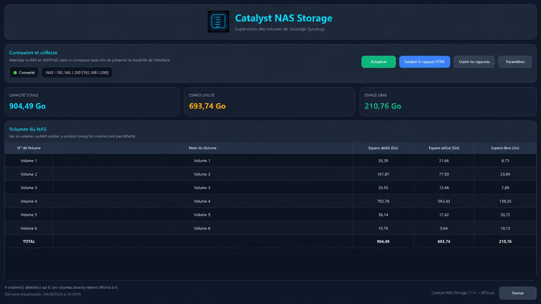This screenshot has height=304, width=541.
Task: Open reports via Ouvrir les rapports
Action: pos(474,62)
